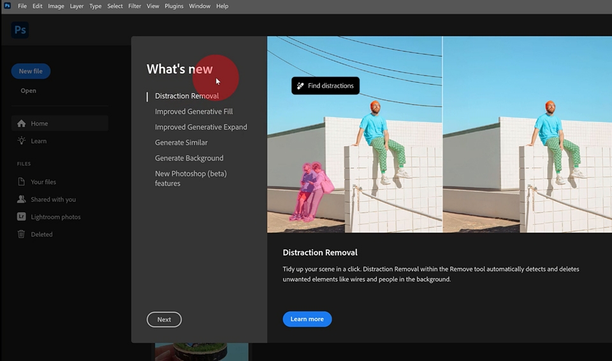Click the Photoshop app icon in the menu bar
Screen dimensions: 612x361
point(7,6)
